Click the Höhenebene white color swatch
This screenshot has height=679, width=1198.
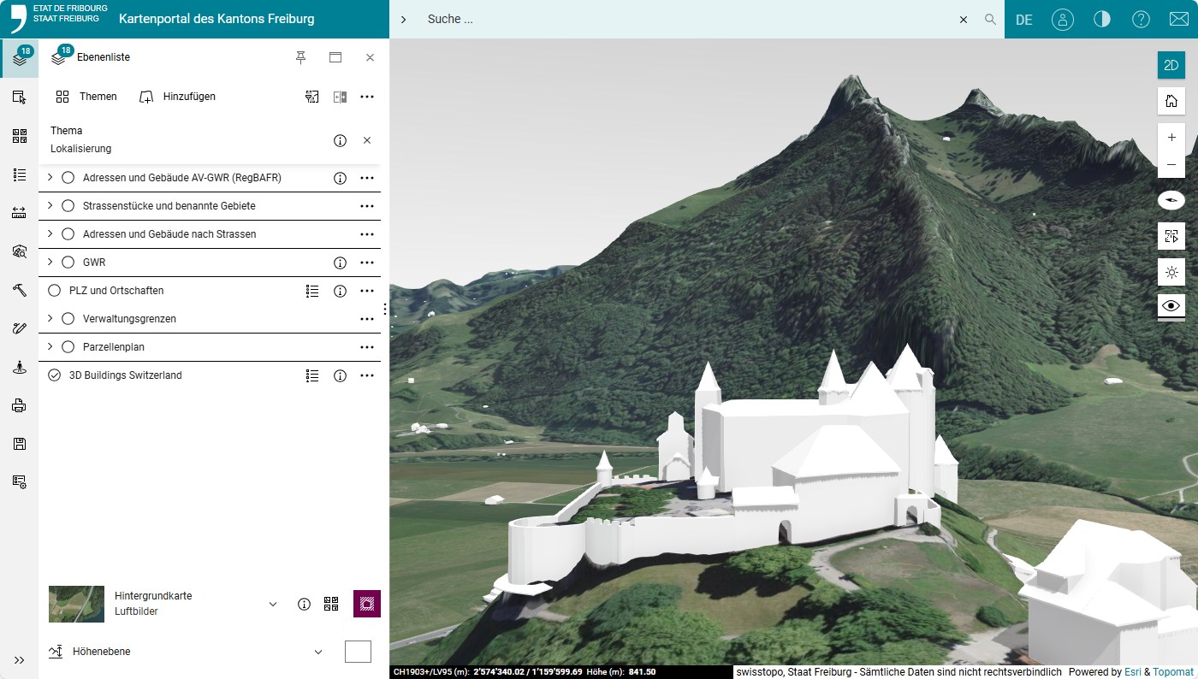click(358, 652)
